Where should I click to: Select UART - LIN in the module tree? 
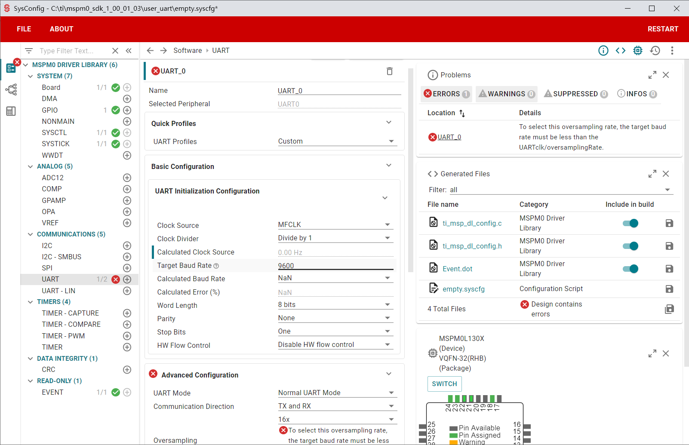58,291
